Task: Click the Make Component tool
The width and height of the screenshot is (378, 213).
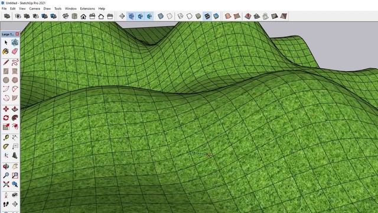Action: [x=15, y=43]
